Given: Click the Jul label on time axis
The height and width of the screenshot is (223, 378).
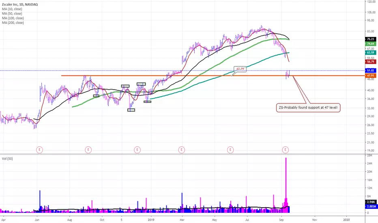Looking at the screenshot, I should [247, 220].
